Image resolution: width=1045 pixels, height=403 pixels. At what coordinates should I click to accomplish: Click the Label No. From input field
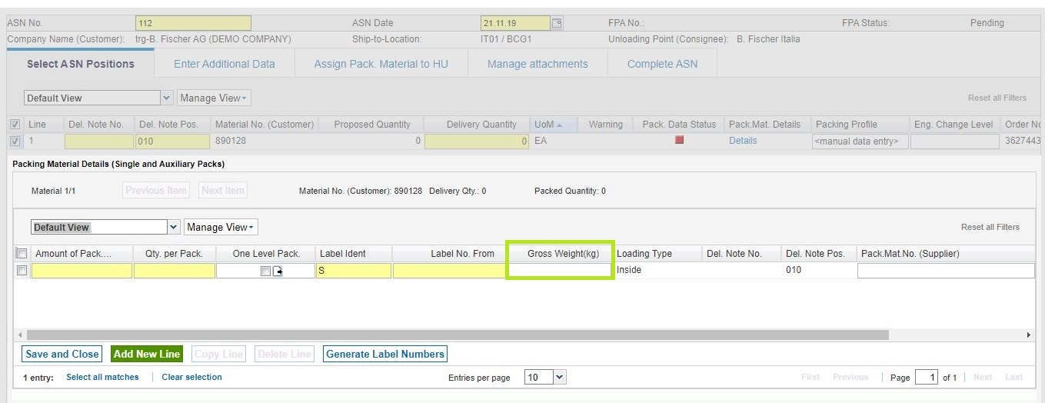click(x=449, y=271)
